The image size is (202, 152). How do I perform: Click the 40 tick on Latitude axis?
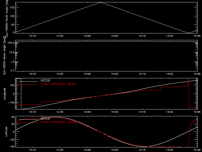pyautogui.click(x=13, y=117)
